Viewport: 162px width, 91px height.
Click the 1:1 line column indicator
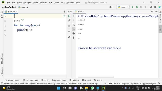pos(105,83)
